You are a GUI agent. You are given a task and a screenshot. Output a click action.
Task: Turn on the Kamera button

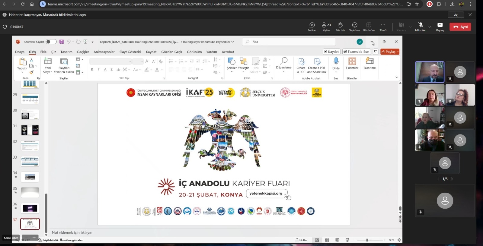click(401, 27)
